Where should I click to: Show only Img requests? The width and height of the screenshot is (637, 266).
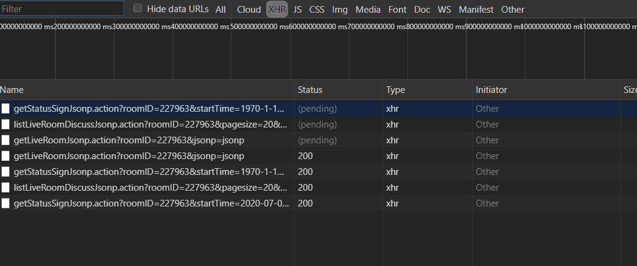(340, 10)
